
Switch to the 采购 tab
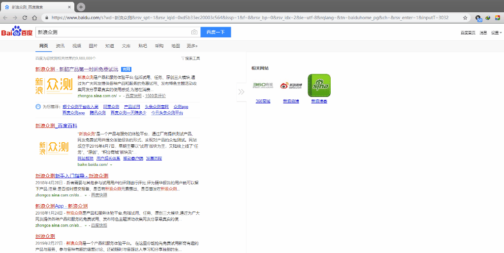[x=159, y=46]
